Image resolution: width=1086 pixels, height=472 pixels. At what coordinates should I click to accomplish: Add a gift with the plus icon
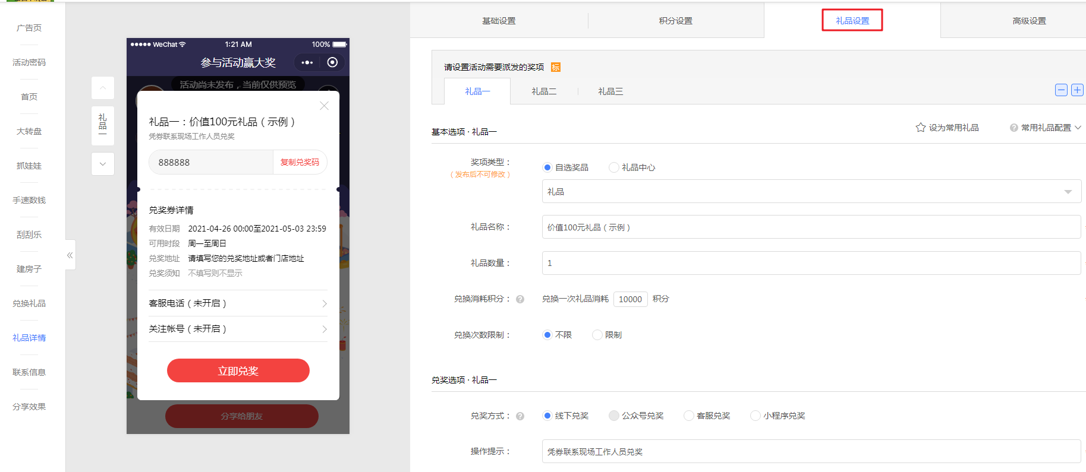[1077, 90]
